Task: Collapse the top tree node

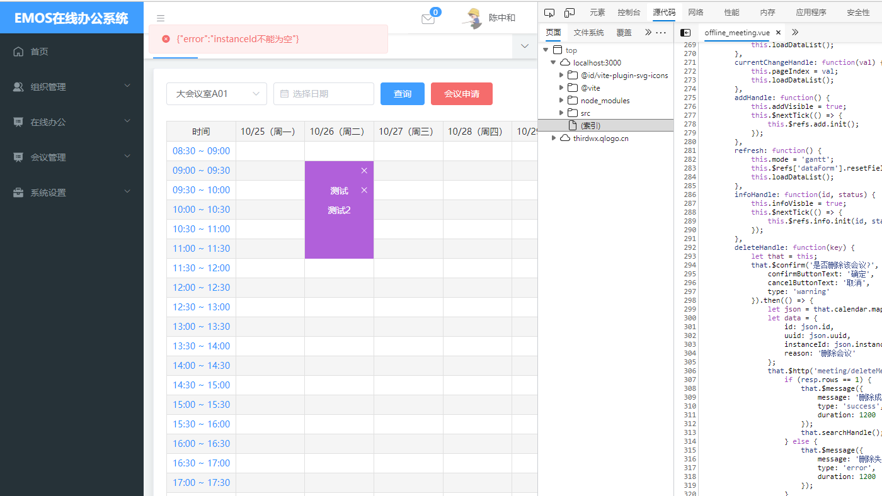Action: 546,50
